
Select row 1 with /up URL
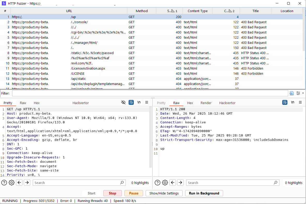151,17
